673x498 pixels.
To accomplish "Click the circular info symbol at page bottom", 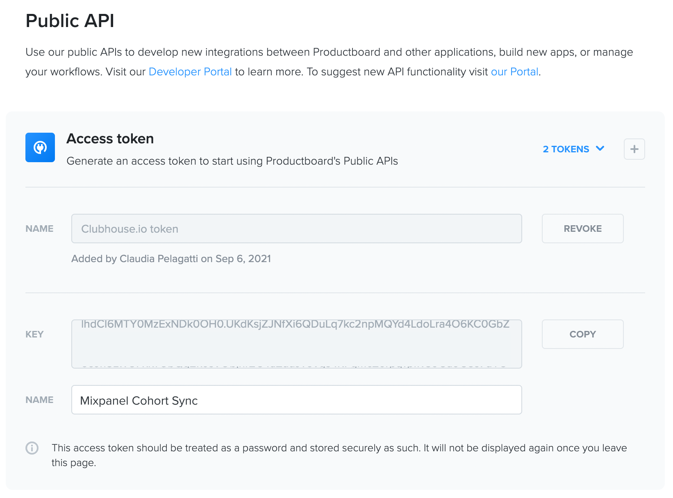I will (x=32, y=448).
